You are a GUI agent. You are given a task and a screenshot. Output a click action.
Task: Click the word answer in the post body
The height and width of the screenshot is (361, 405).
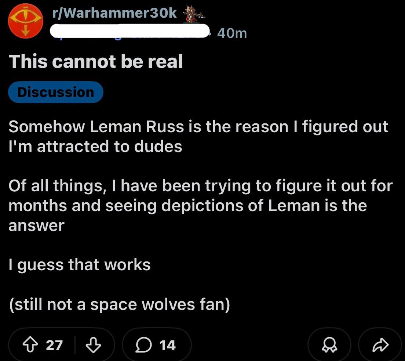tap(36, 225)
